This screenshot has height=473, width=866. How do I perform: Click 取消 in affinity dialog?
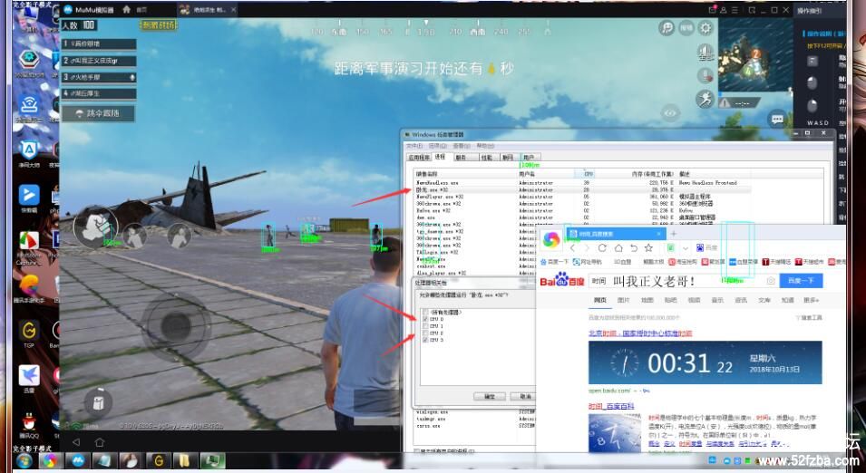point(525,396)
